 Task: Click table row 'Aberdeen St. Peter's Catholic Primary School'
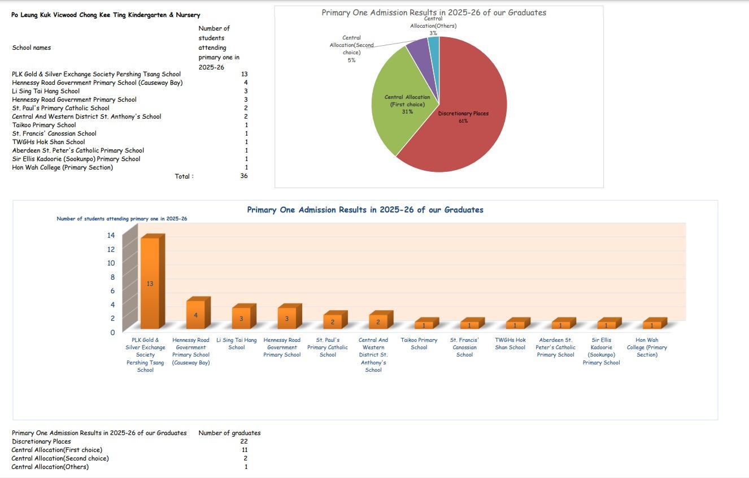click(130, 150)
